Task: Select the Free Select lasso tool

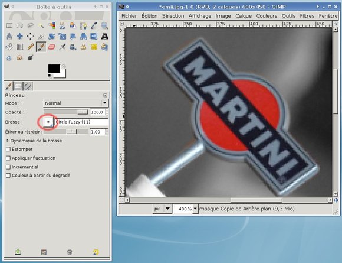Action: click(31, 25)
